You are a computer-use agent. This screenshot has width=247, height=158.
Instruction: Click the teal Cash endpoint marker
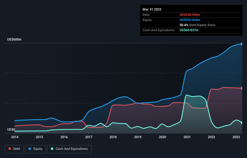tap(242, 123)
